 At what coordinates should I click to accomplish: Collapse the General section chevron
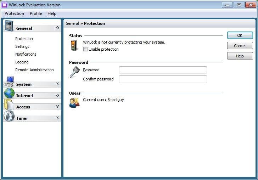coord(57,28)
